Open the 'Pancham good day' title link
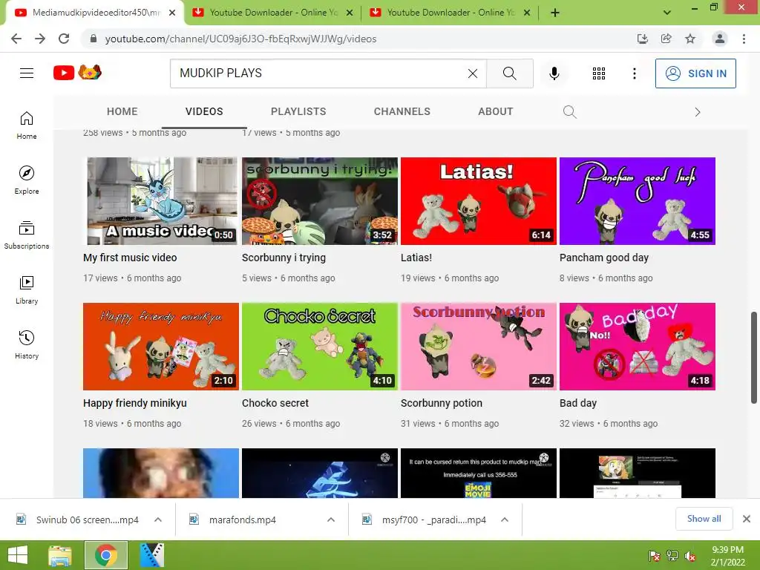This screenshot has height=570, width=760. [x=604, y=258]
